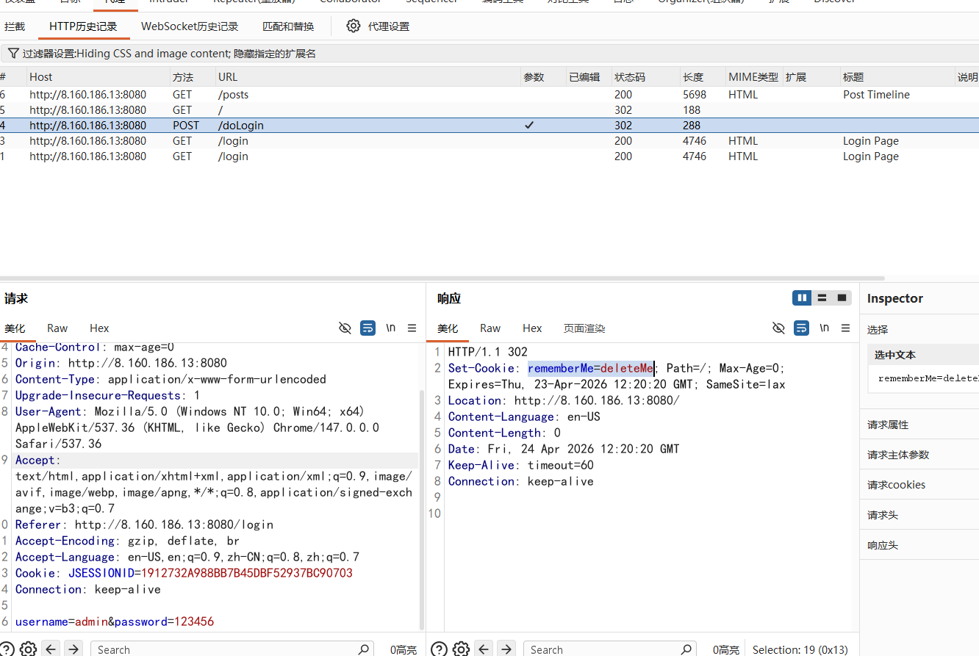Toggle hidden characters eye icon in request
The width and height of the screenshot is (979, 656).
(345, 328)
